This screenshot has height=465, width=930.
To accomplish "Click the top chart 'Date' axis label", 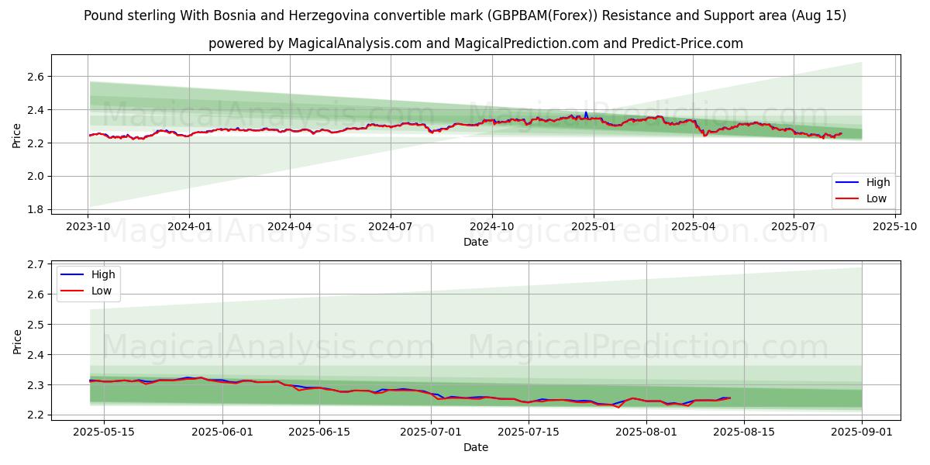I will [x=475, y=242].
